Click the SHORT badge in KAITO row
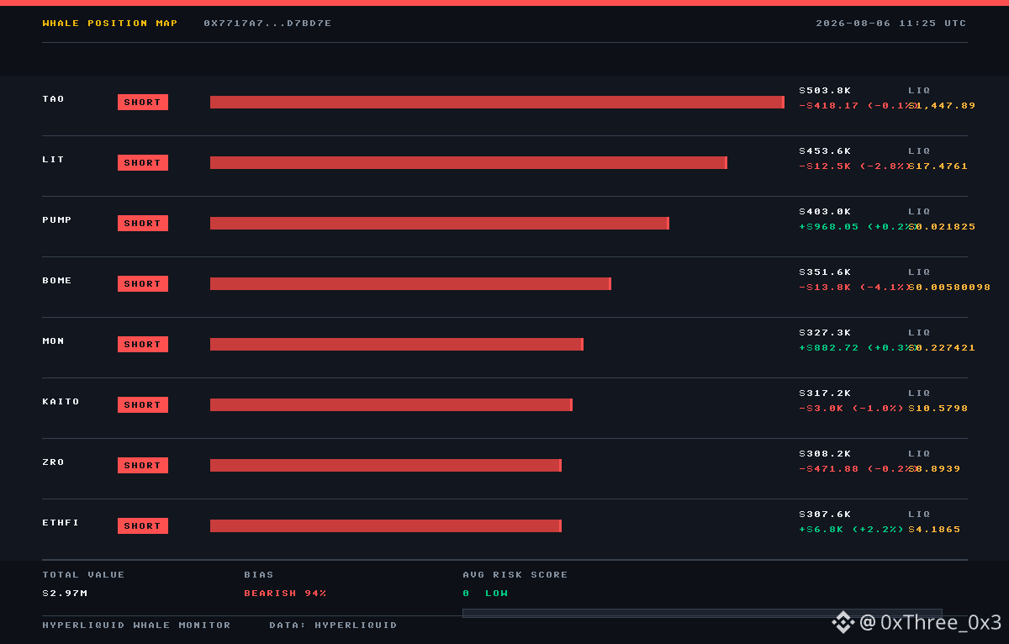The width and height of the screenshot is (1009, 644). [x=143, y=405]
